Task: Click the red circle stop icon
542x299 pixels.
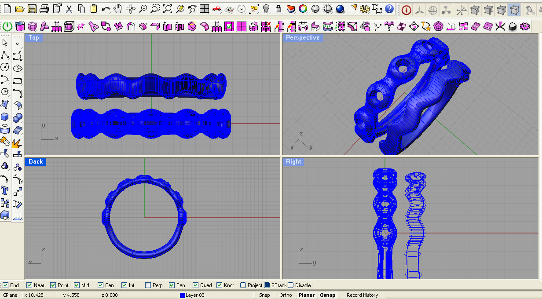Action: pos(406,10)
